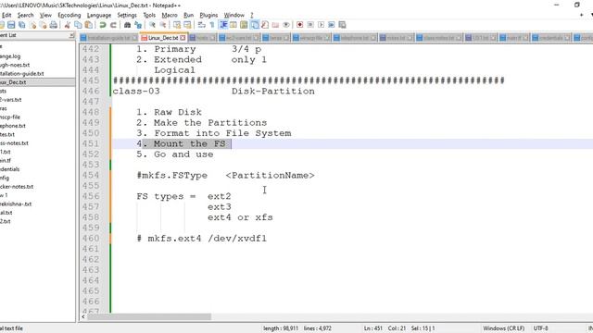Viewport: 593px width, 333px height.
Task: Play back the recorded macro
Action: pos(321,25)
